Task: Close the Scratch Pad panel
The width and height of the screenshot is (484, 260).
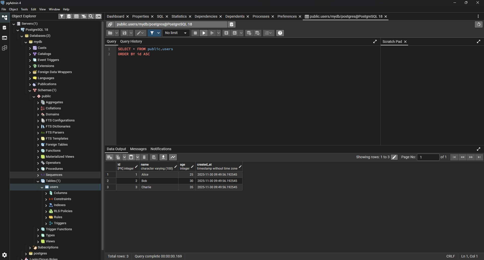Action: [405, 42]
